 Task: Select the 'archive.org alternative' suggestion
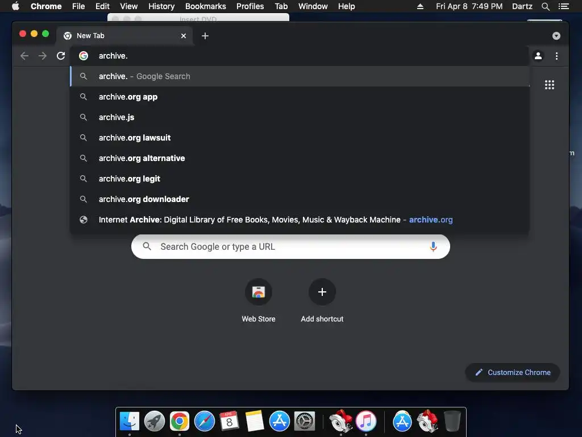300,158
